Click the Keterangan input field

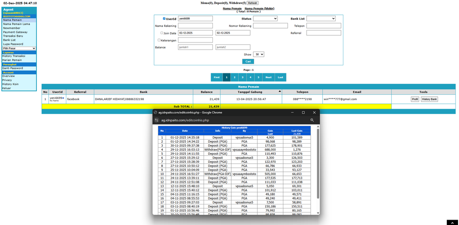[195, 40]
